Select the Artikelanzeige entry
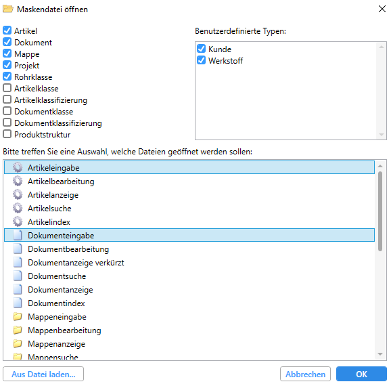The width and height of the screenshot is (391, 386). coord(189,194)
